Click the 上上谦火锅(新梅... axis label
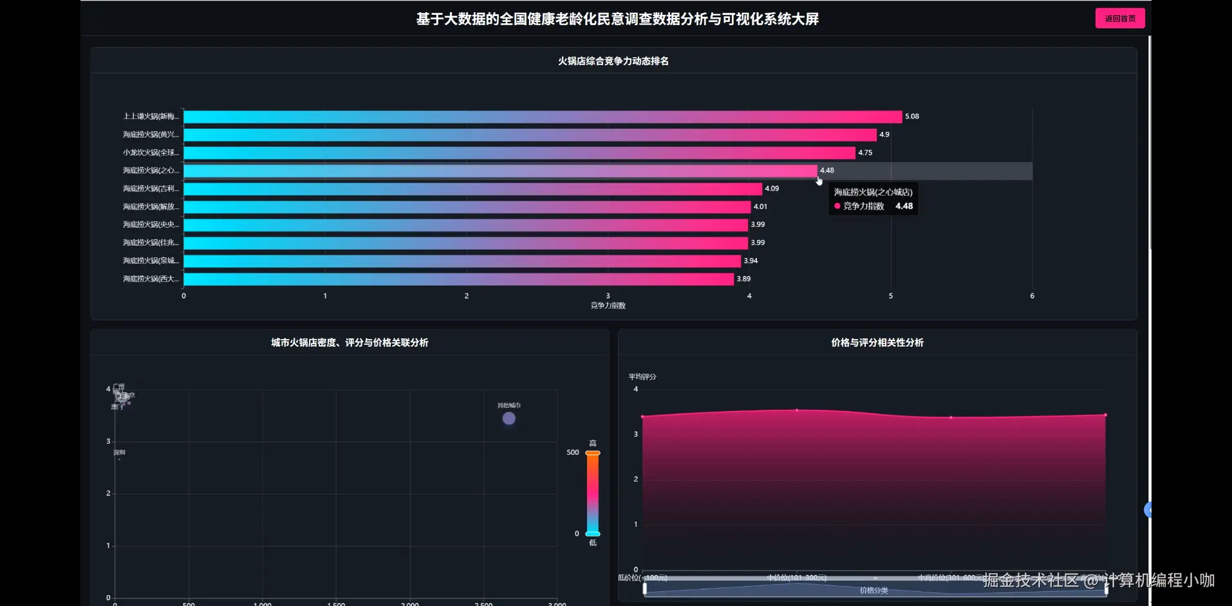Screen dimensions: 1232x606 pos(151,116)
